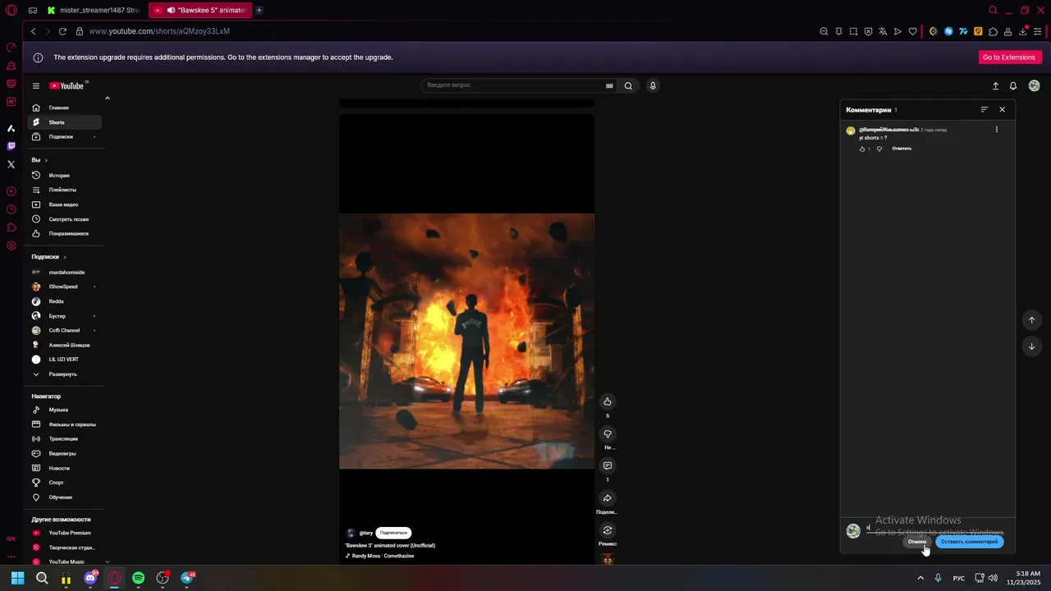Screen dimensions: 1051x591
Task: Click 'Ответить' under the comment
Action: [902, 149]
